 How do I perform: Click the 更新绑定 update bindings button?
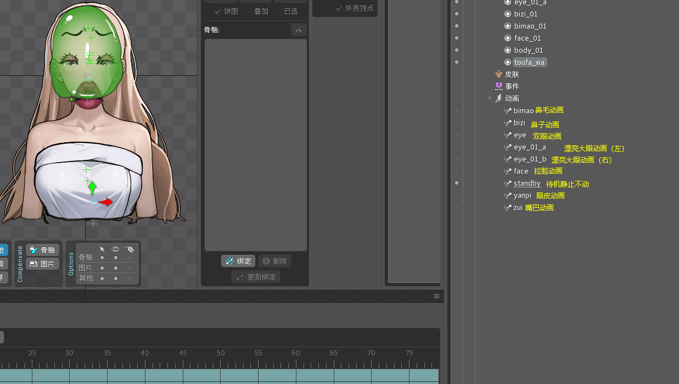tap(256, 277)
